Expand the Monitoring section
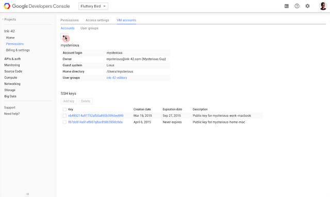This screenshot has height=197, width=330. click(12, 65)
